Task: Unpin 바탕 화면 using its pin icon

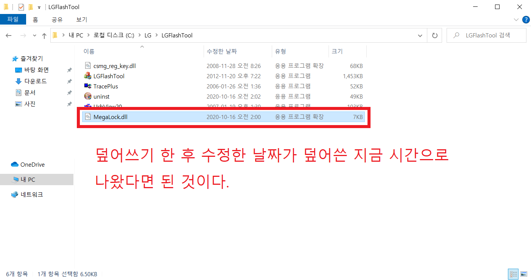Action: [69, 70]
